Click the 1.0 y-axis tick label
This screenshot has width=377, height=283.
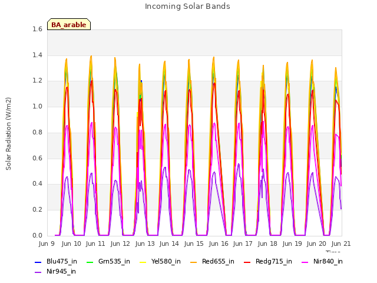click(37, 106)
